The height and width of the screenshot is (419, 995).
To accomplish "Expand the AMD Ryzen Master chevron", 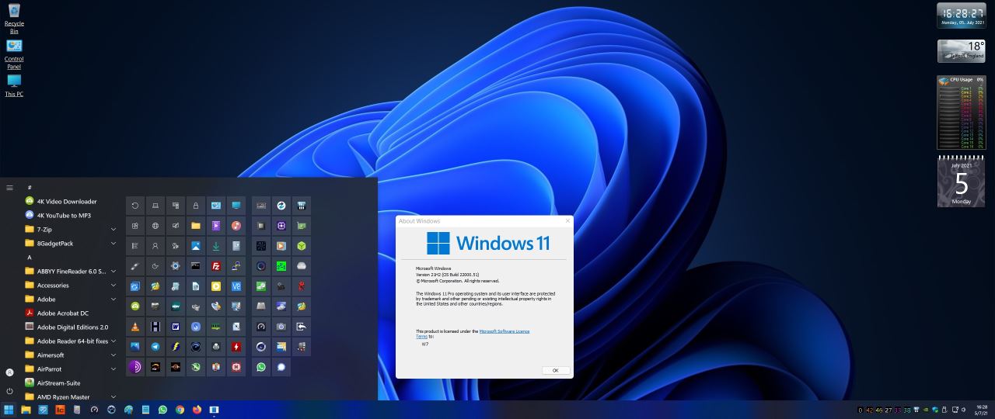I will (x=113, y=396).
